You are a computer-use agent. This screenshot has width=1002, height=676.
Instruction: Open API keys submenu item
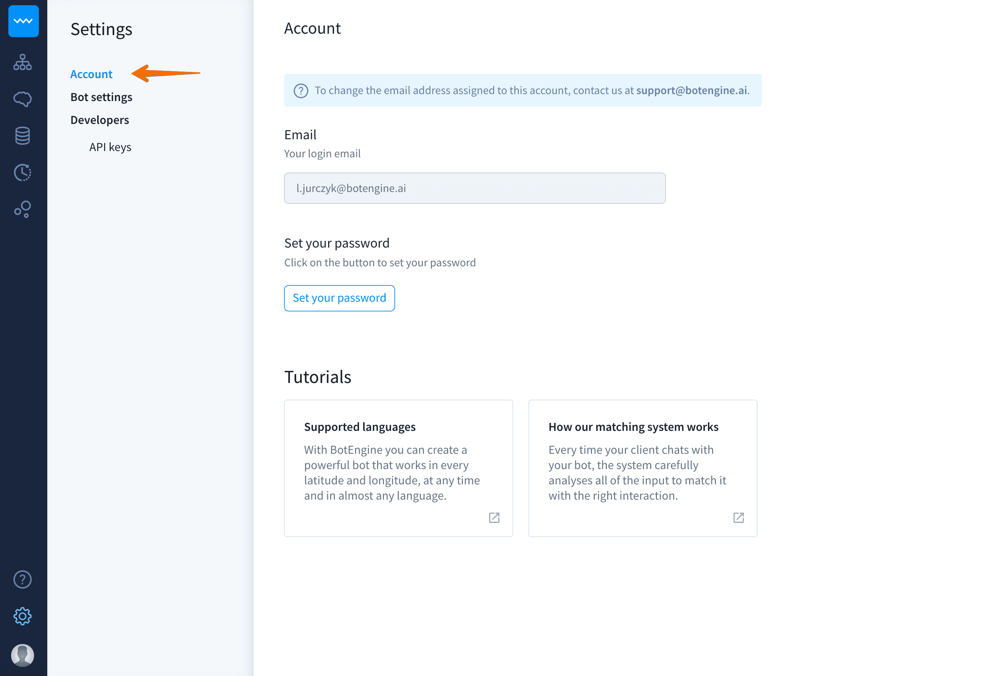click(110, 147)
